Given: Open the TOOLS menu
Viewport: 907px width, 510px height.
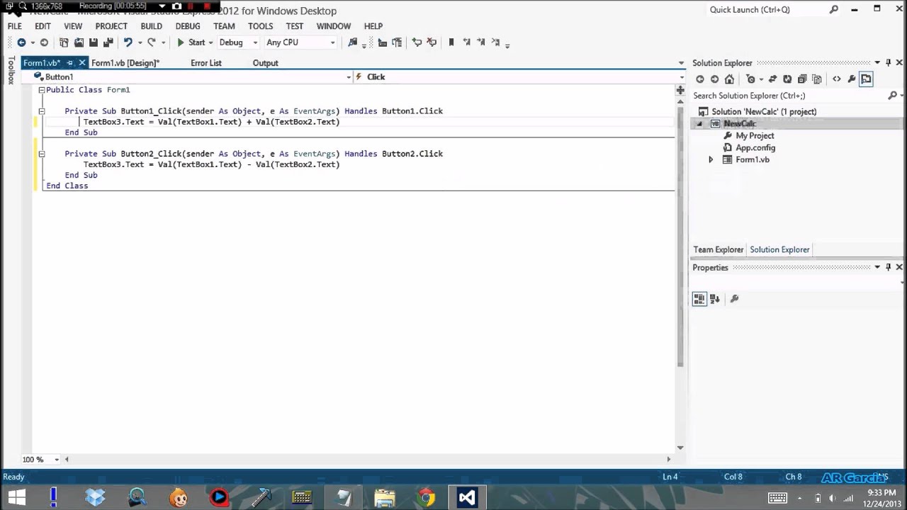Looking at the screenshot, I should pyautogui.click(x=260, y=26).
